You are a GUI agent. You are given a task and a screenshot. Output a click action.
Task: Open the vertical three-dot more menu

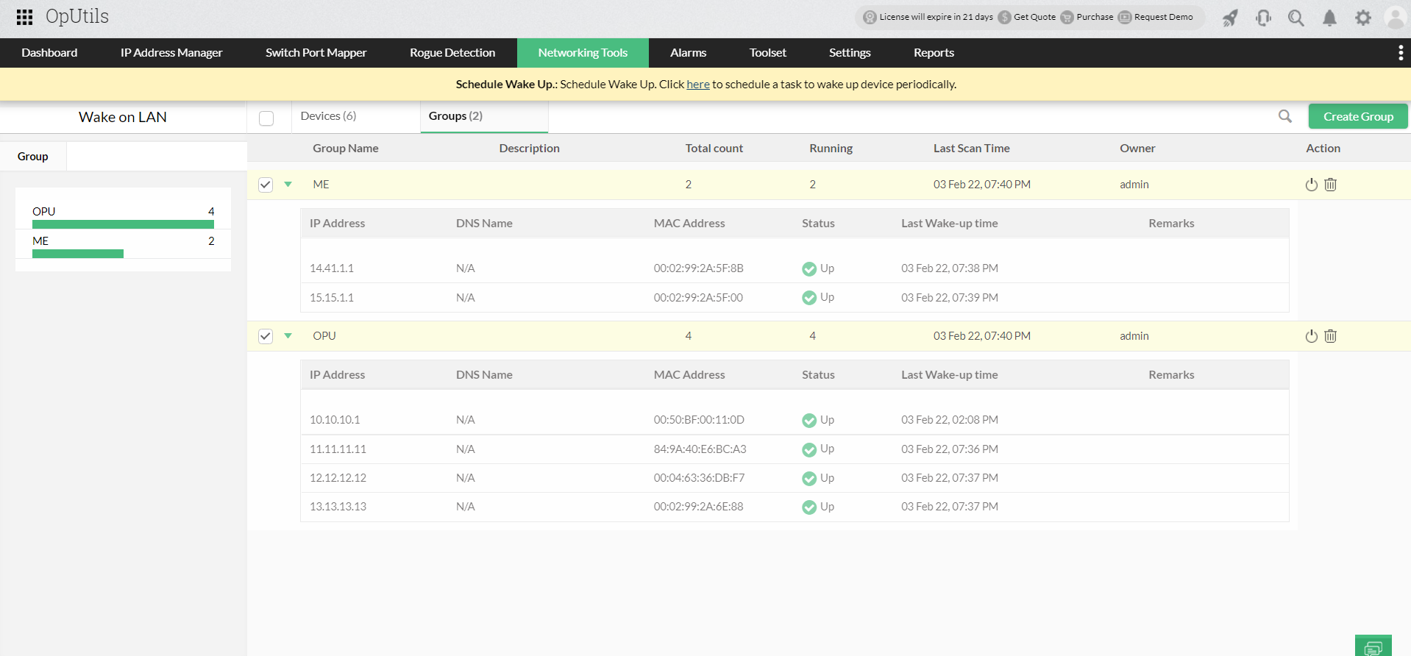[x=1400, y=53]
